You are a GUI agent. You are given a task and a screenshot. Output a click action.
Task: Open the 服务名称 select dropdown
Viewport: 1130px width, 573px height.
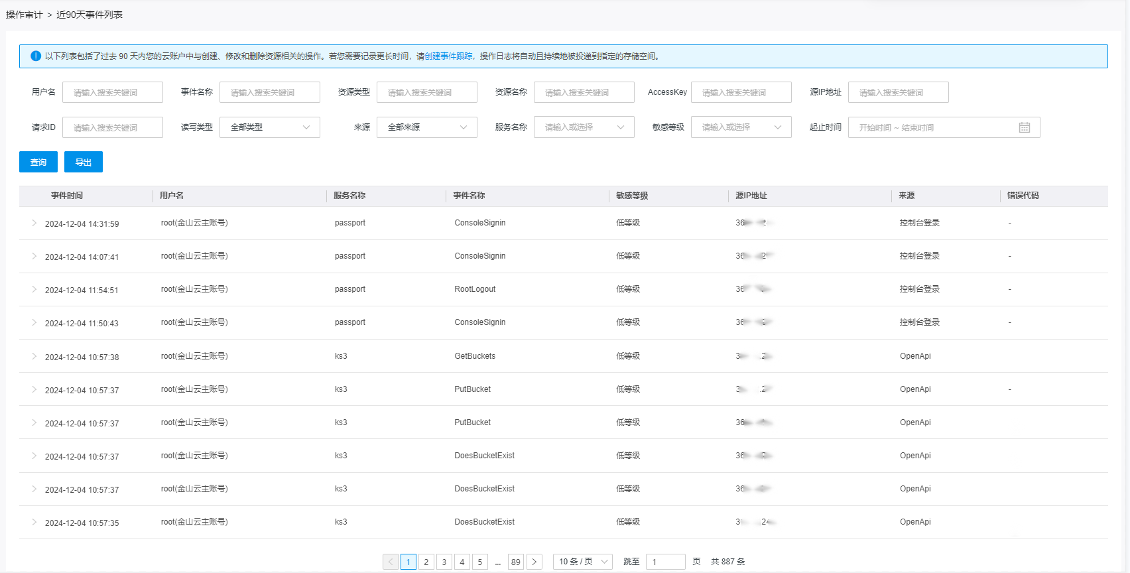click(x=584, y=127)
